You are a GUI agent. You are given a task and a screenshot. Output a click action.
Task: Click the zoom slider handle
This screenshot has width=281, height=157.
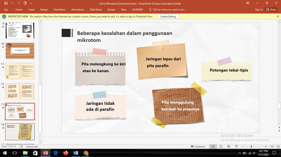(x=251, y=147)
